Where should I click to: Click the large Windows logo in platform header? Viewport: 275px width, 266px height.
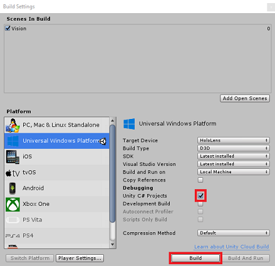pos(129,124)
